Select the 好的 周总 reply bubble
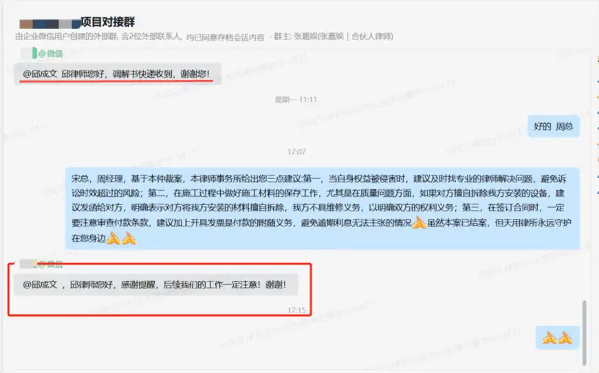The image size is (599, 373). (554, 127)
